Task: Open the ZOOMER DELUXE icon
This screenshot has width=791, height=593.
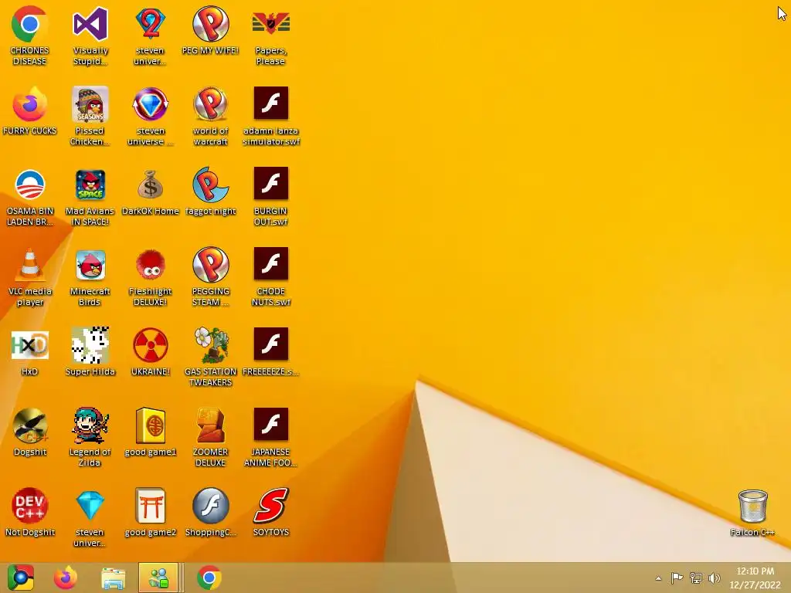Action: coord(210,437)
